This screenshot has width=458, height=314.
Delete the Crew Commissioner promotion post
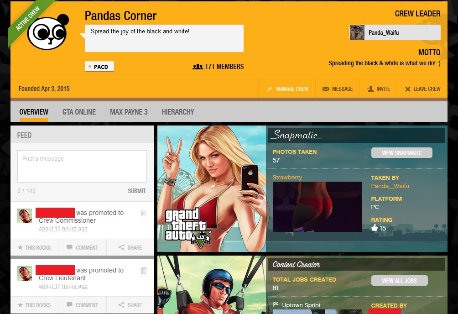click(x=143, y=213)
